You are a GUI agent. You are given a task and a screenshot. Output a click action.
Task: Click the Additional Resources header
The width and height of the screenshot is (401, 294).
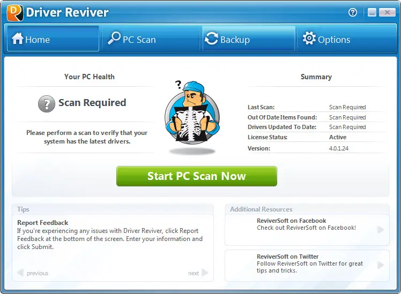(x=307, y=209)
